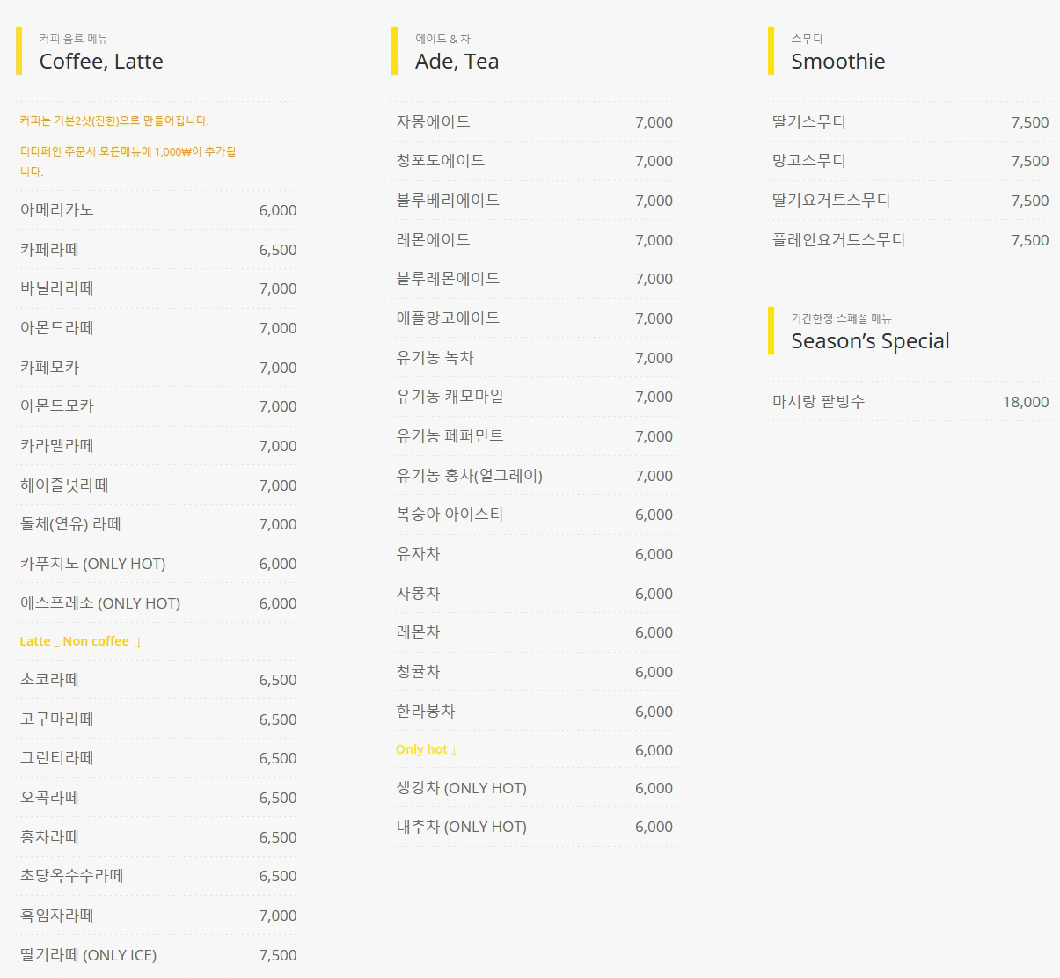
Task: Open the "Season's Special" heading
Action: (869, 341)
